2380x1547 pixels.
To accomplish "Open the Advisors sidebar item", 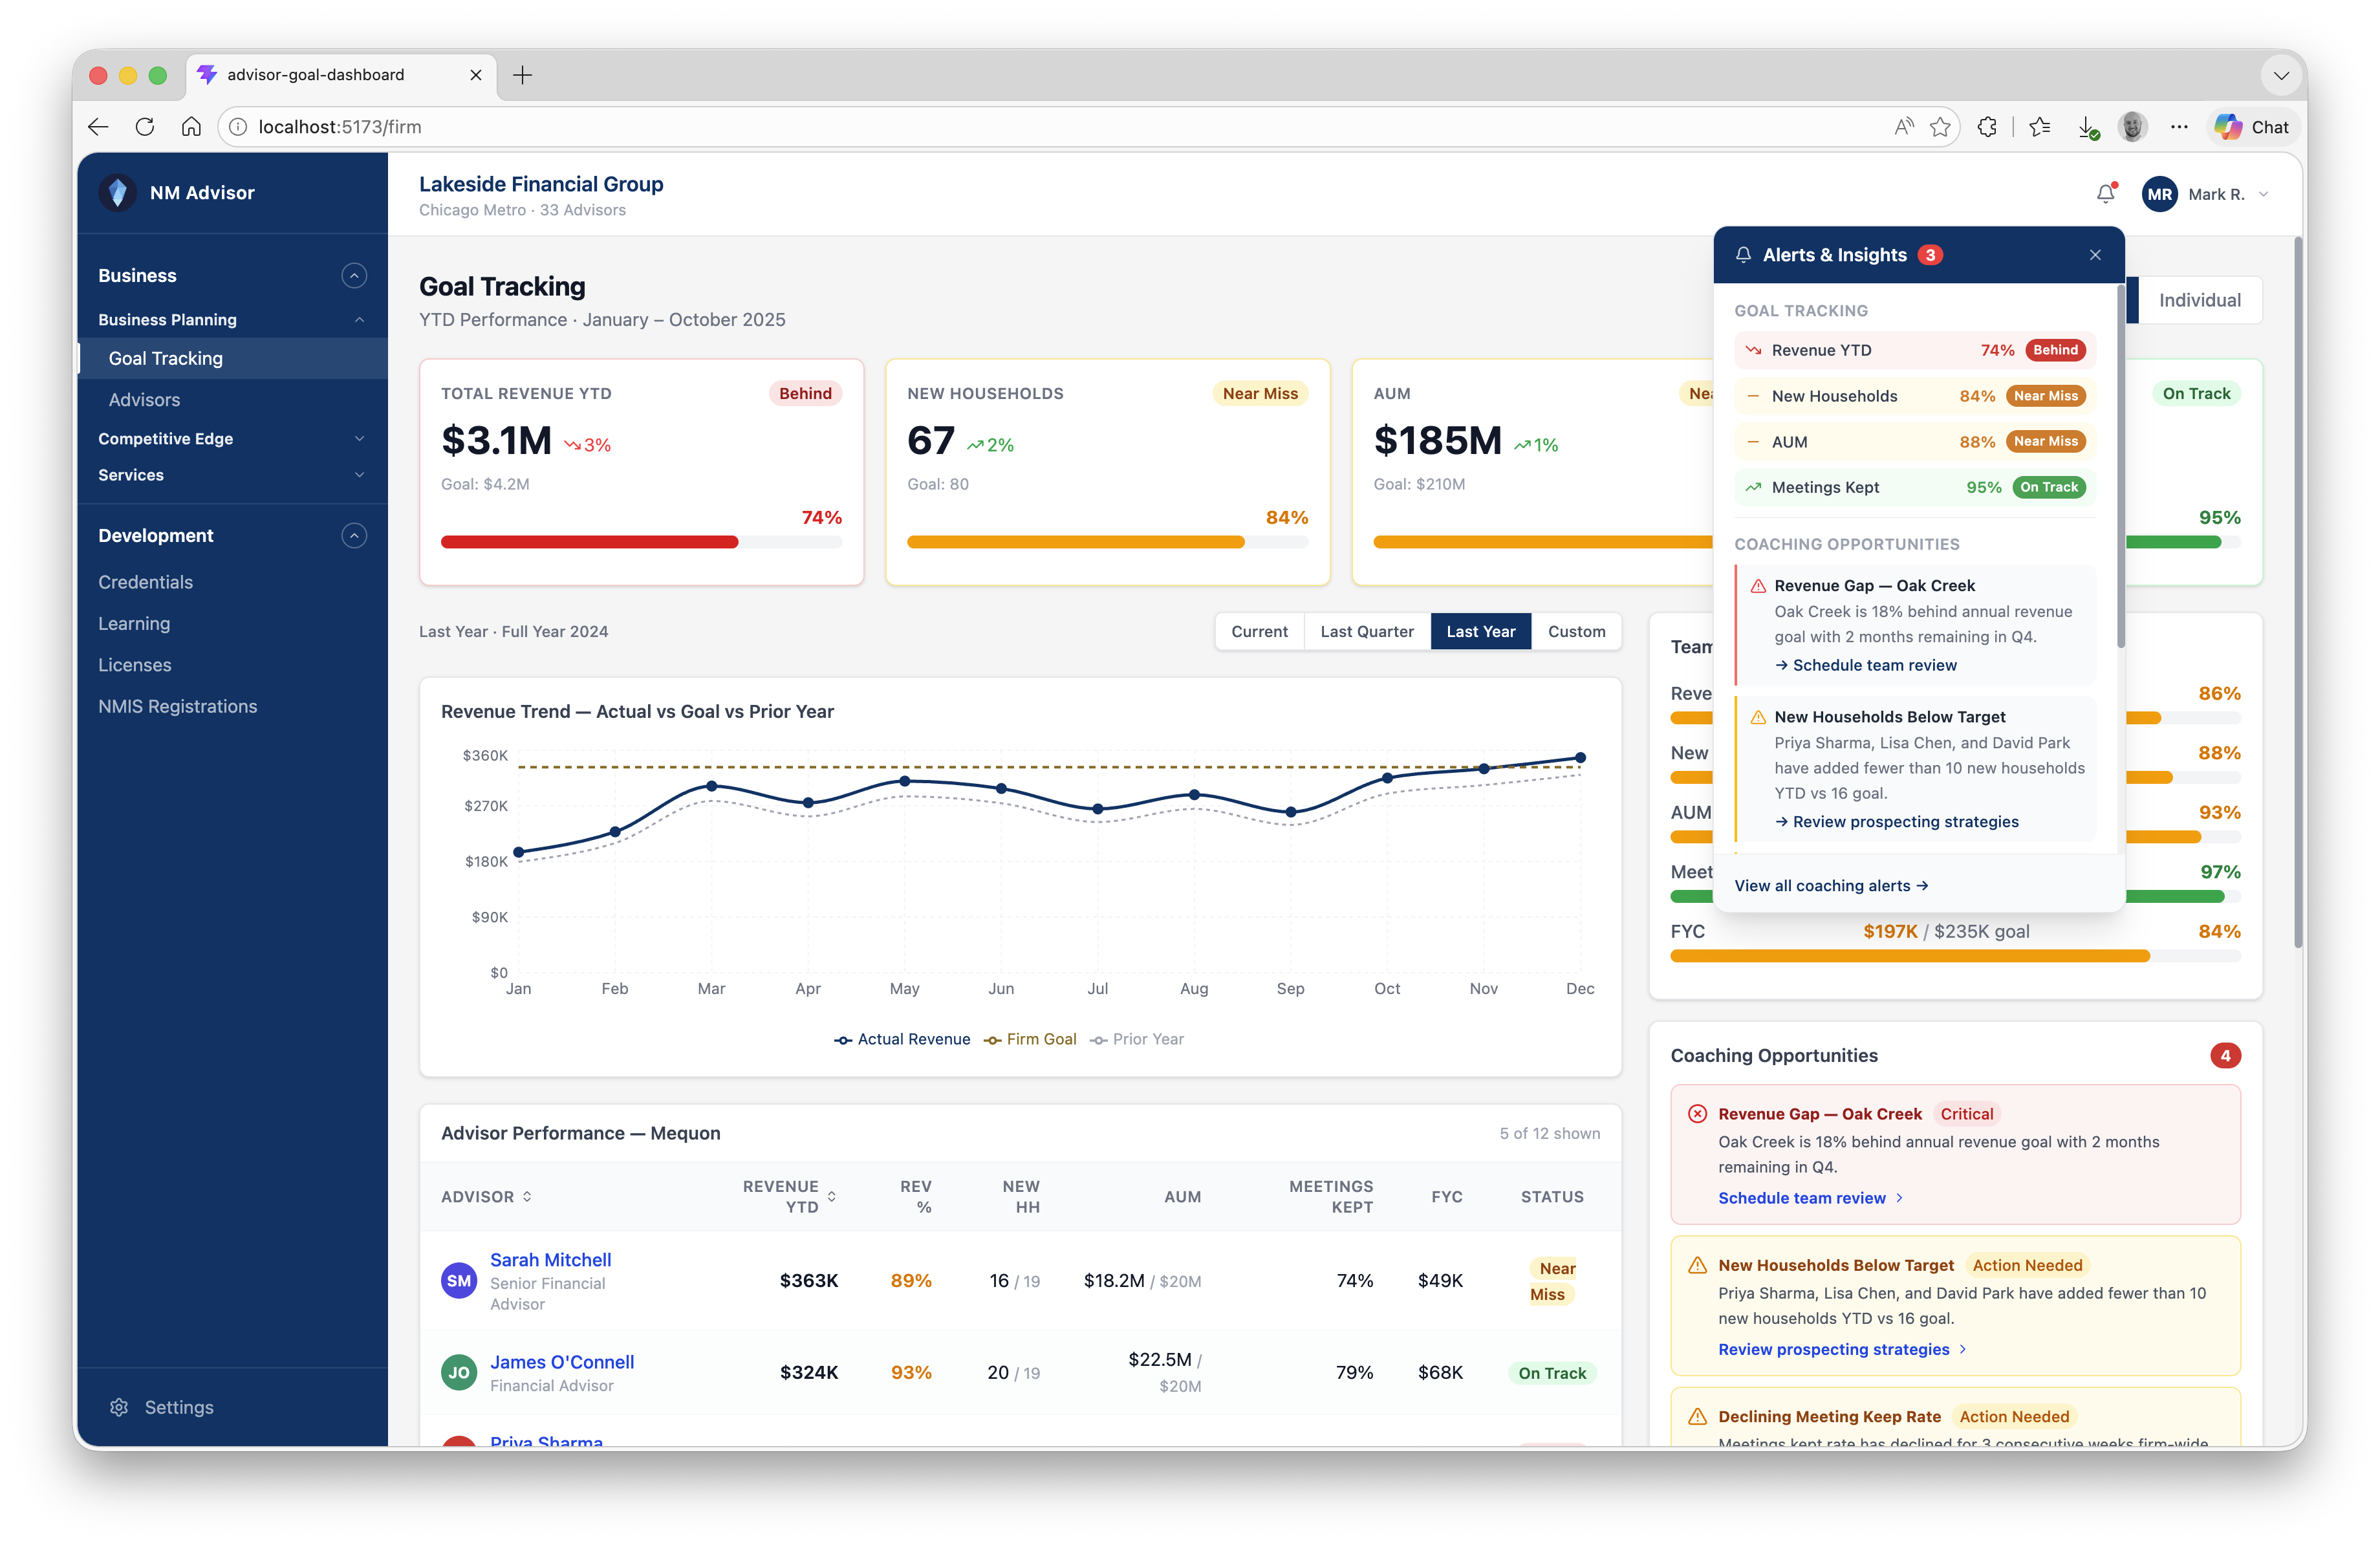I will click(144, 400).
